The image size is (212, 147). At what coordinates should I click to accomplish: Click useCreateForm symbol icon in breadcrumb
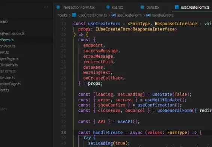coord(114,15)
